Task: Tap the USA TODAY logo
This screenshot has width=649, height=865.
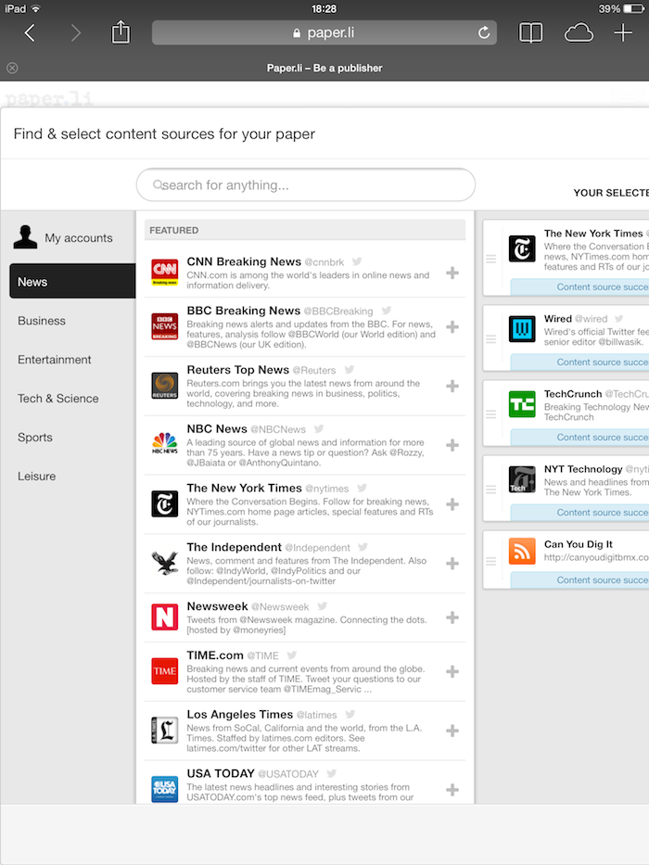Action: point(164,789)
